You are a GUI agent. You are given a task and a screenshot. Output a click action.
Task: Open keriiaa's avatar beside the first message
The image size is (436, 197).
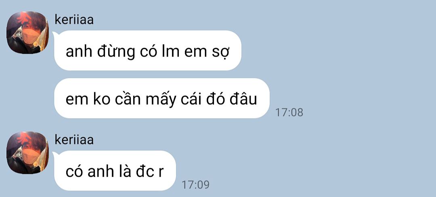click(27, 32)
